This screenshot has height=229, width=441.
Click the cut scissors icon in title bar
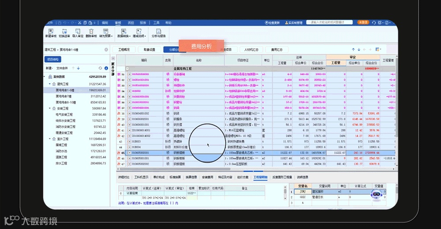[x=79, y=23]
